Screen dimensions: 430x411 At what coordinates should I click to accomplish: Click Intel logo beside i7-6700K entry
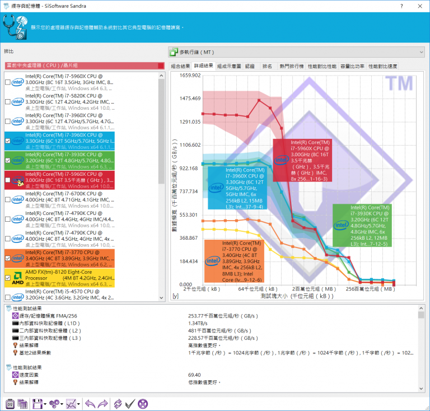tap(17, 199)
